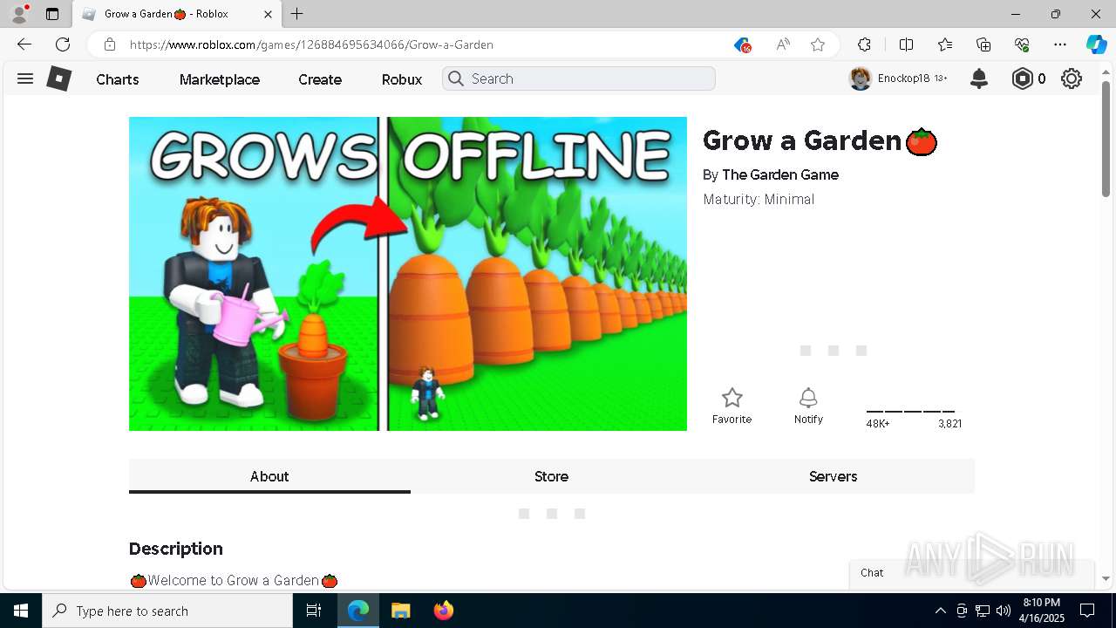Open The Garden Game creator link
1116x628 pixels.
coord(780,174)
